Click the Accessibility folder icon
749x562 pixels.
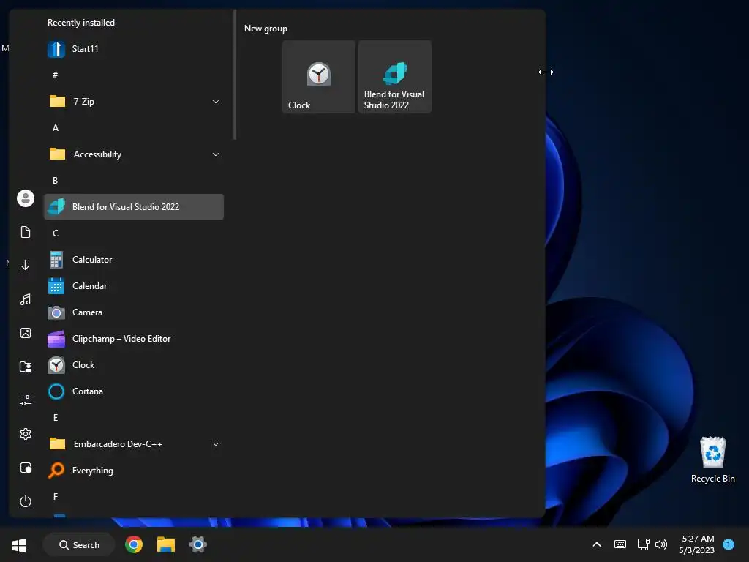coord(57,154)
